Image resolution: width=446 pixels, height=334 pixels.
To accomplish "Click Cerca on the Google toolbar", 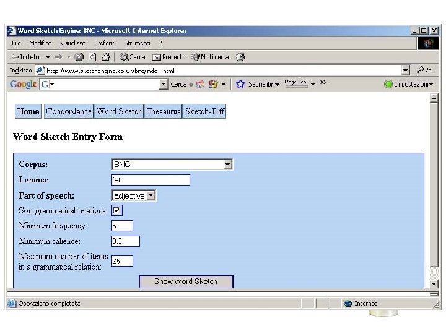I will [178, 84].
